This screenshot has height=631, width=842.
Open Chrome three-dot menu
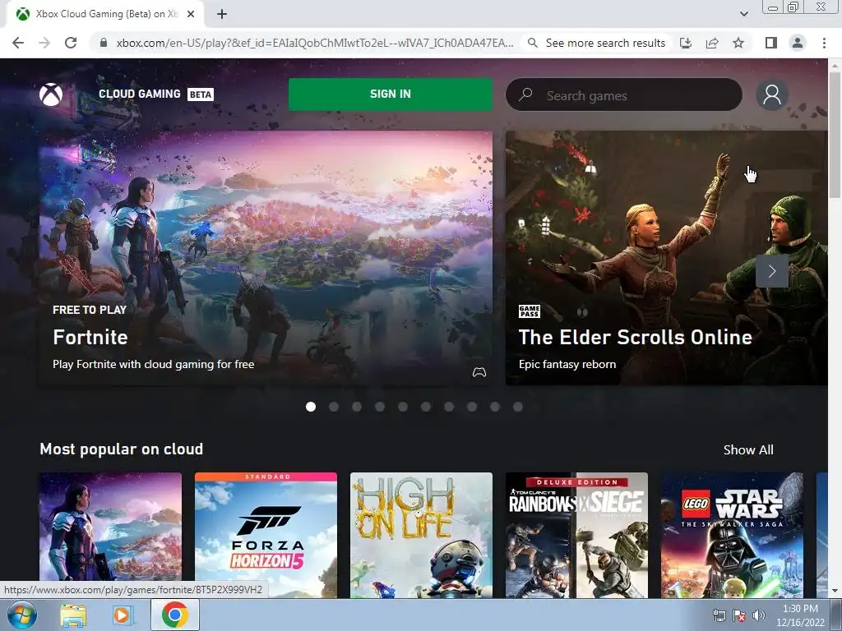coord(824,43)
